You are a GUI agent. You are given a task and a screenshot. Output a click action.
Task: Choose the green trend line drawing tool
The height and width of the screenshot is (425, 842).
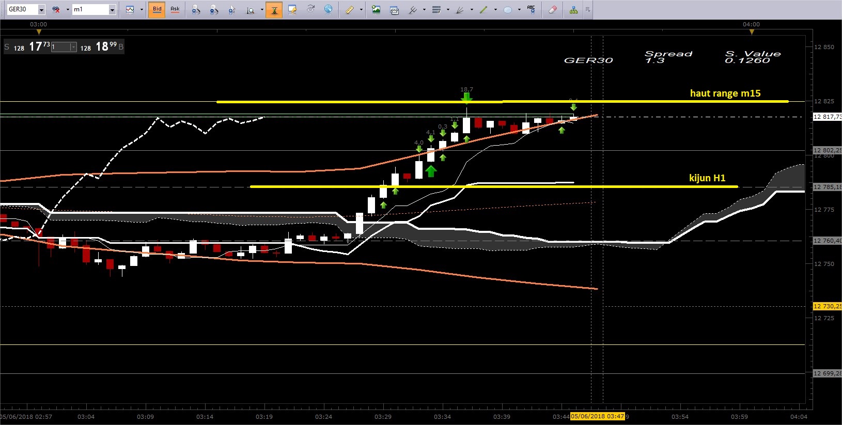484,9
